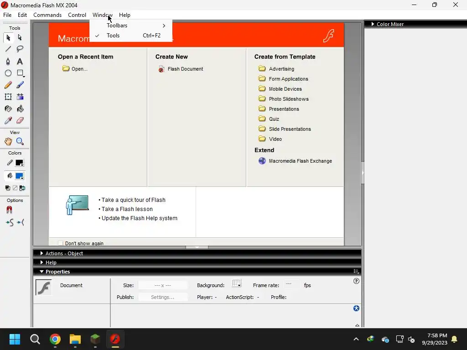The width and height of the screenshot is (467, 350).
Task: Open the Commands menu
Action: [x=47, y=15]
